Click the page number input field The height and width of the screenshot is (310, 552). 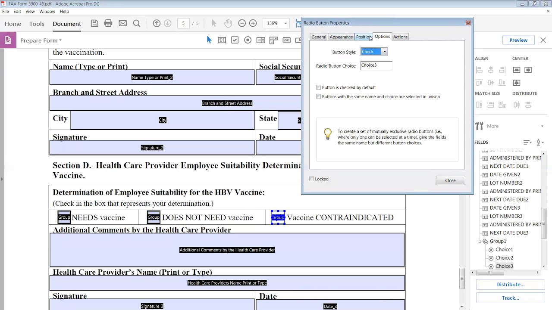coord(183,23)
